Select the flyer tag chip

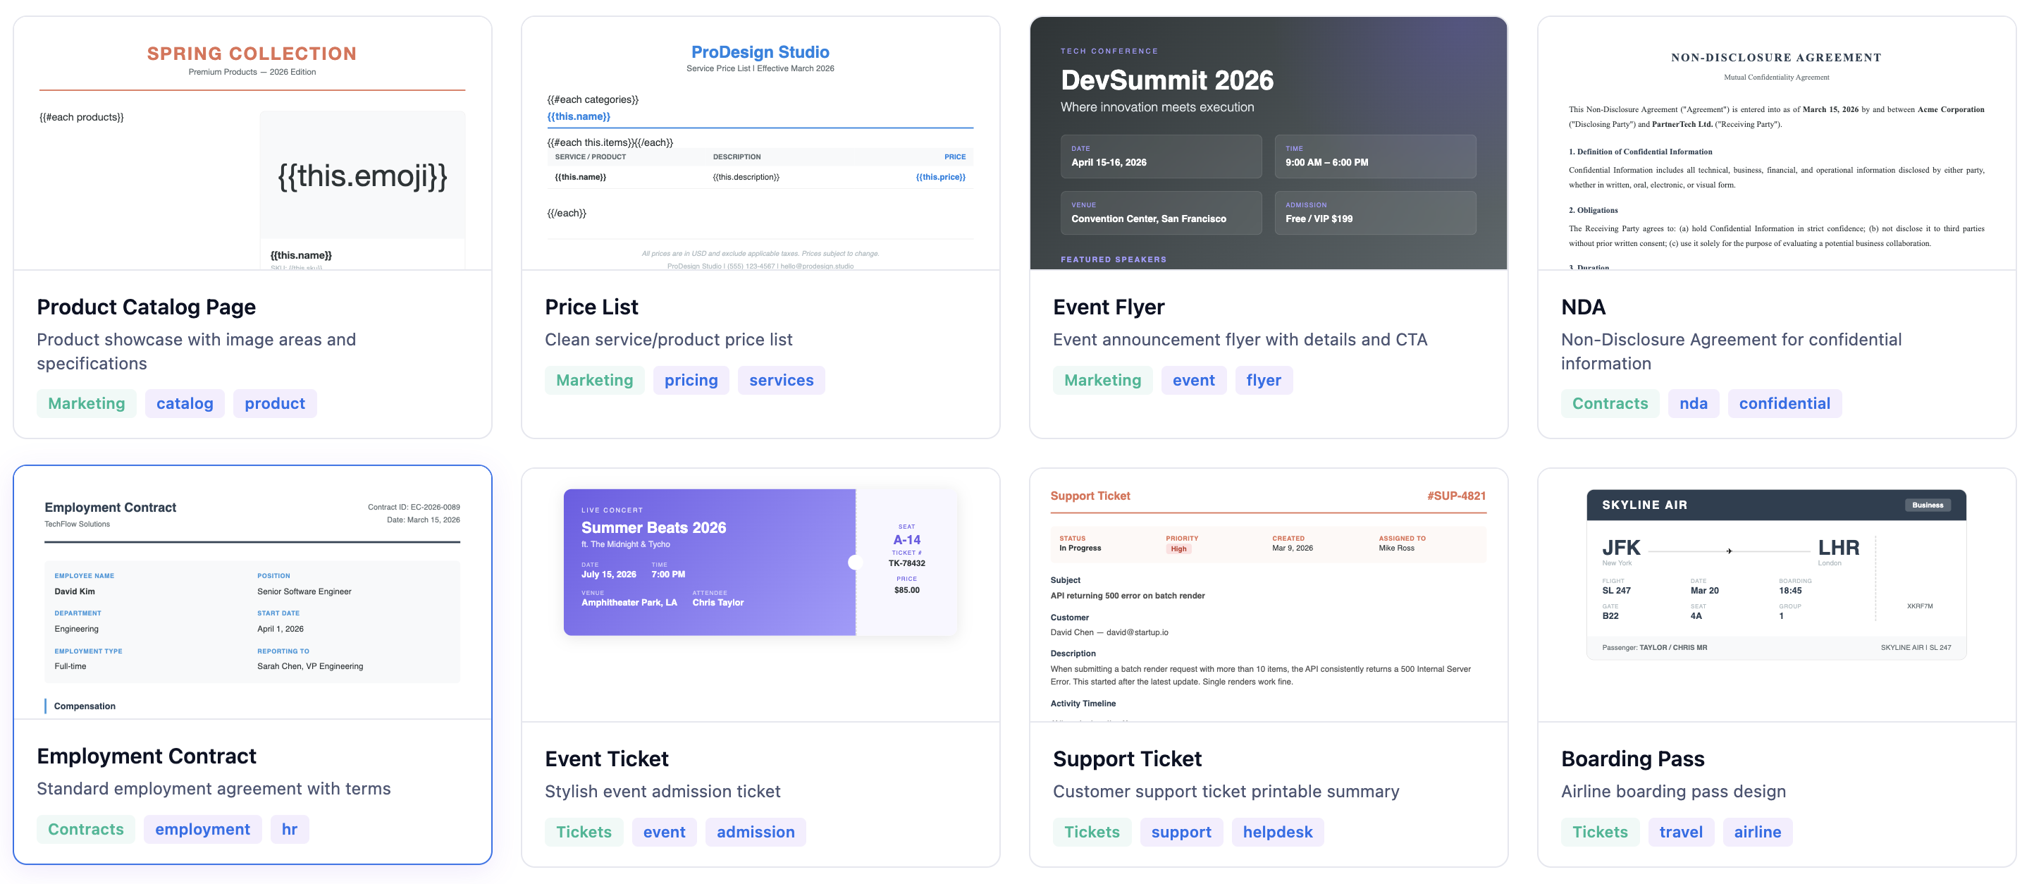(1264, 381)
